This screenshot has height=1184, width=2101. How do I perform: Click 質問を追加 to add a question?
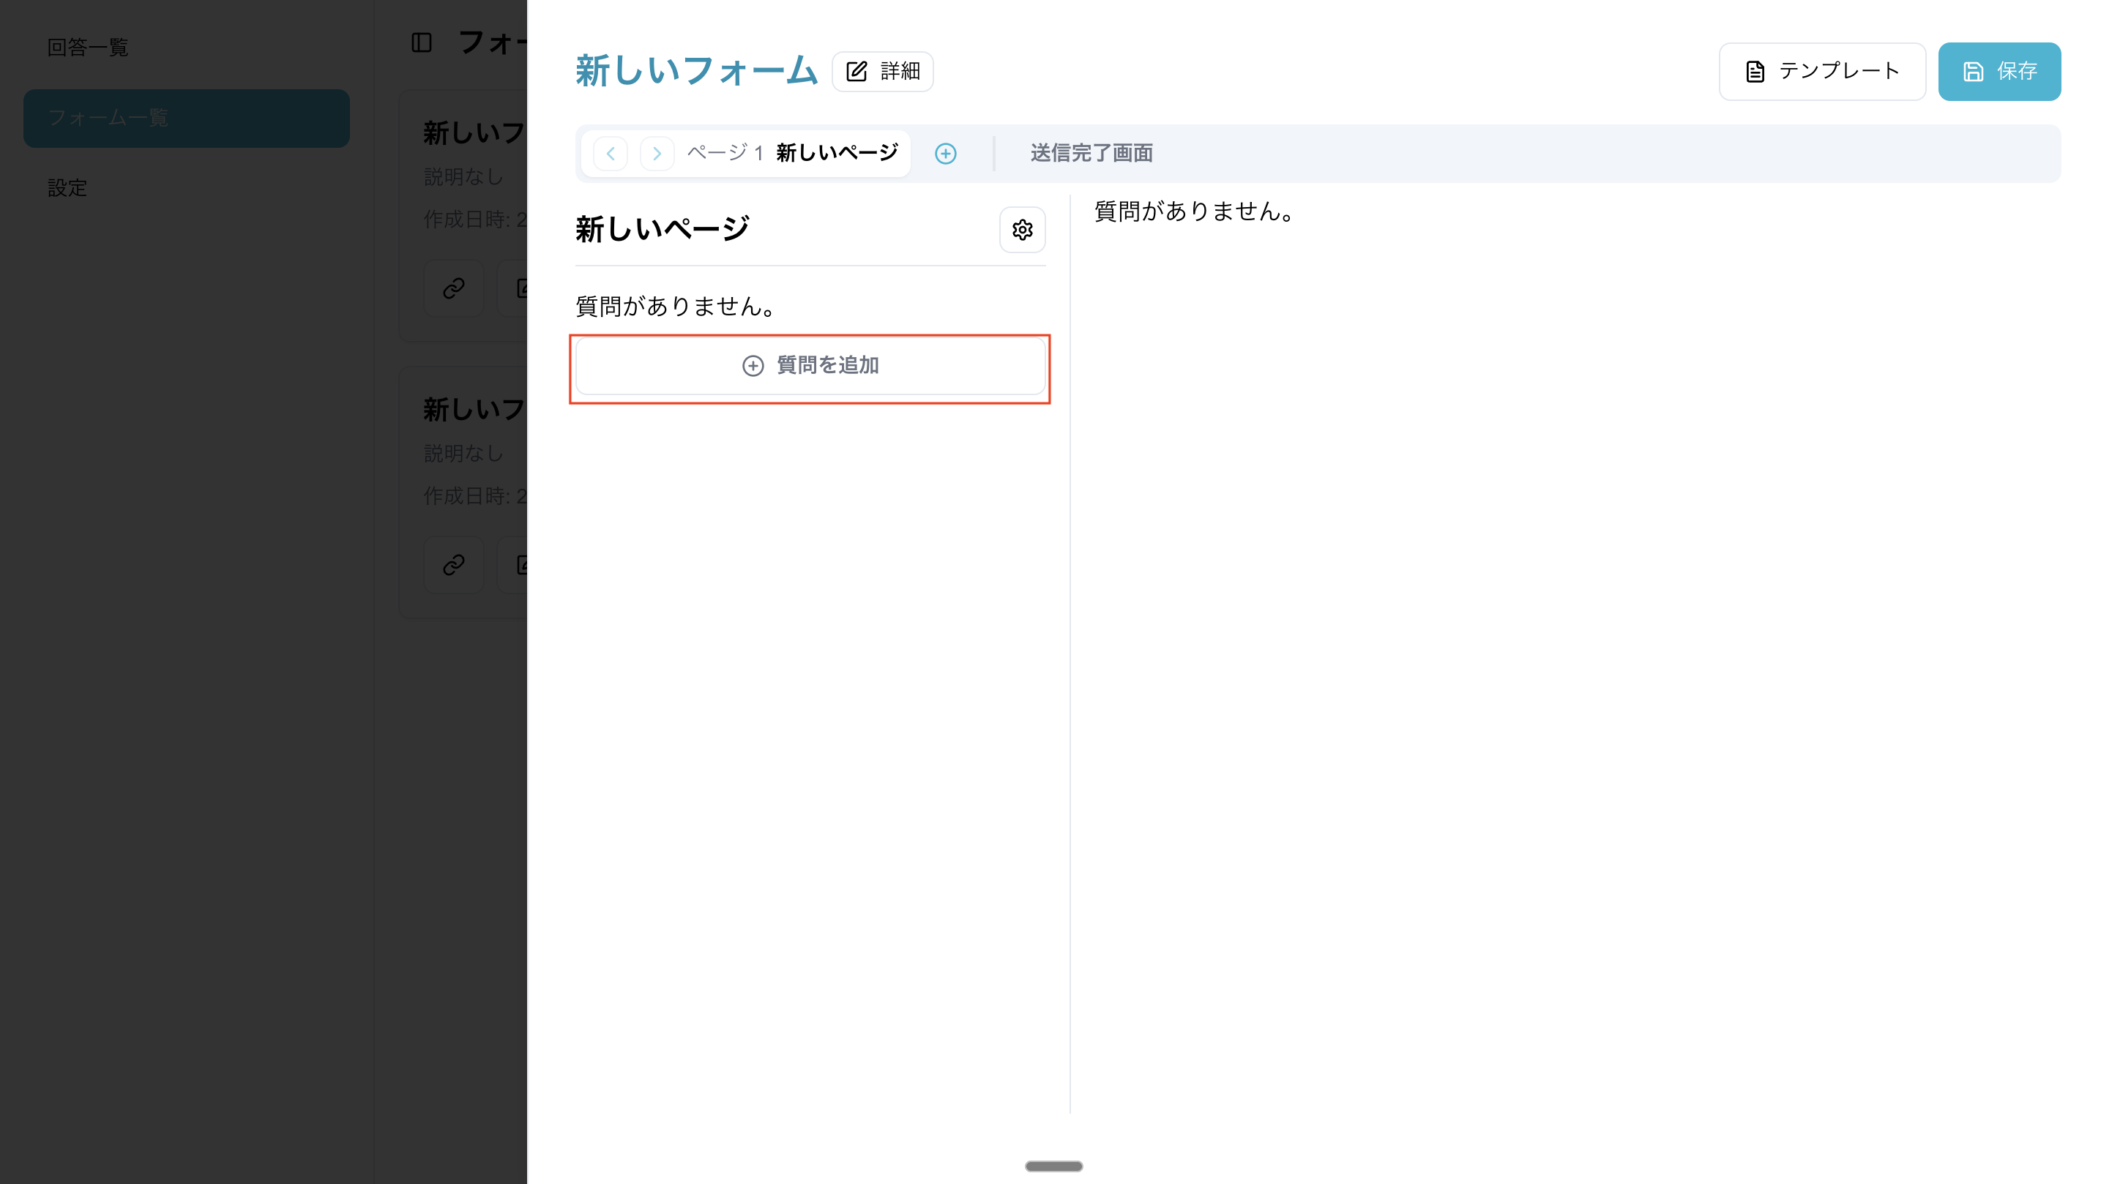click(810, 365)
